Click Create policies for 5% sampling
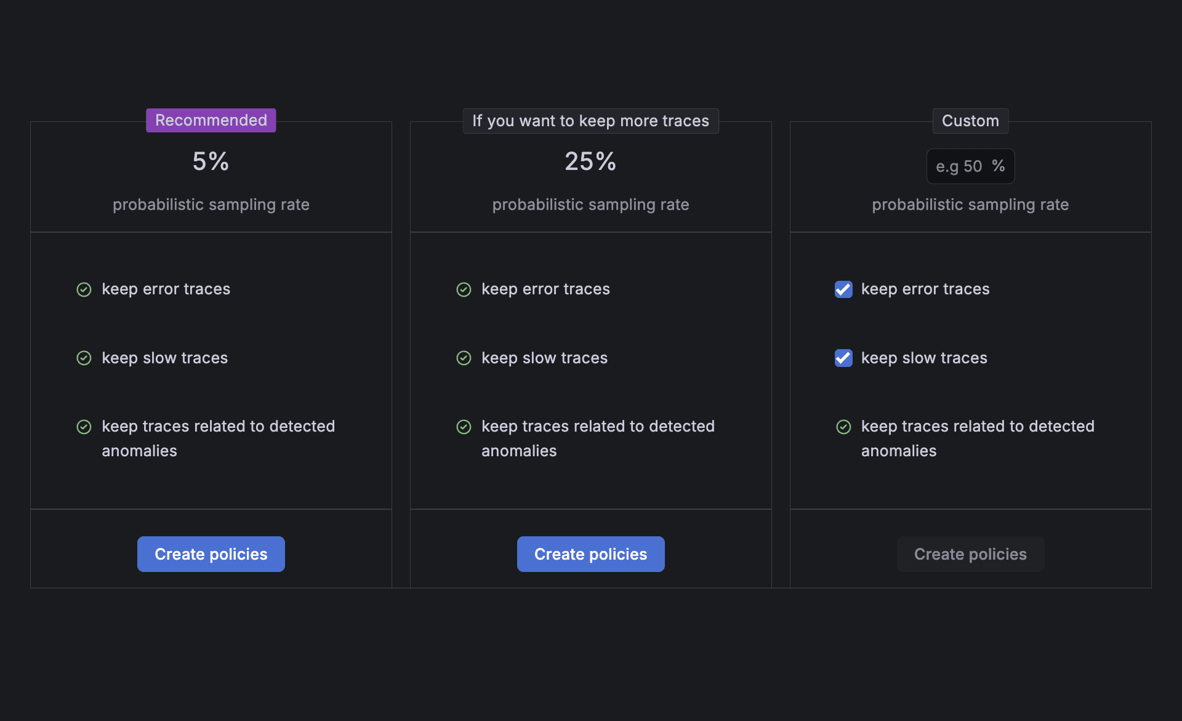This screenshot has width=1182, height=721. (x=211, y=554)
